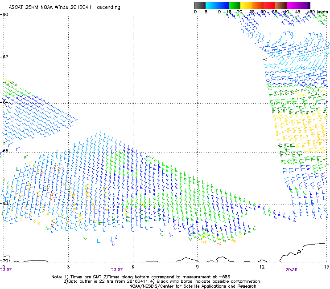Screen dimensions: 330x289
Task: Click the longitude 9 axis label
Action: (x=197, y=267)
